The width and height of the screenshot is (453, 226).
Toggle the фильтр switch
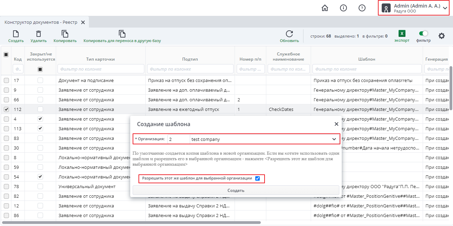coord(423,33)
